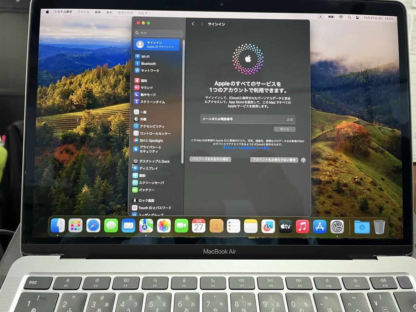Open Launchpad from the Dock

pos(75,225)
